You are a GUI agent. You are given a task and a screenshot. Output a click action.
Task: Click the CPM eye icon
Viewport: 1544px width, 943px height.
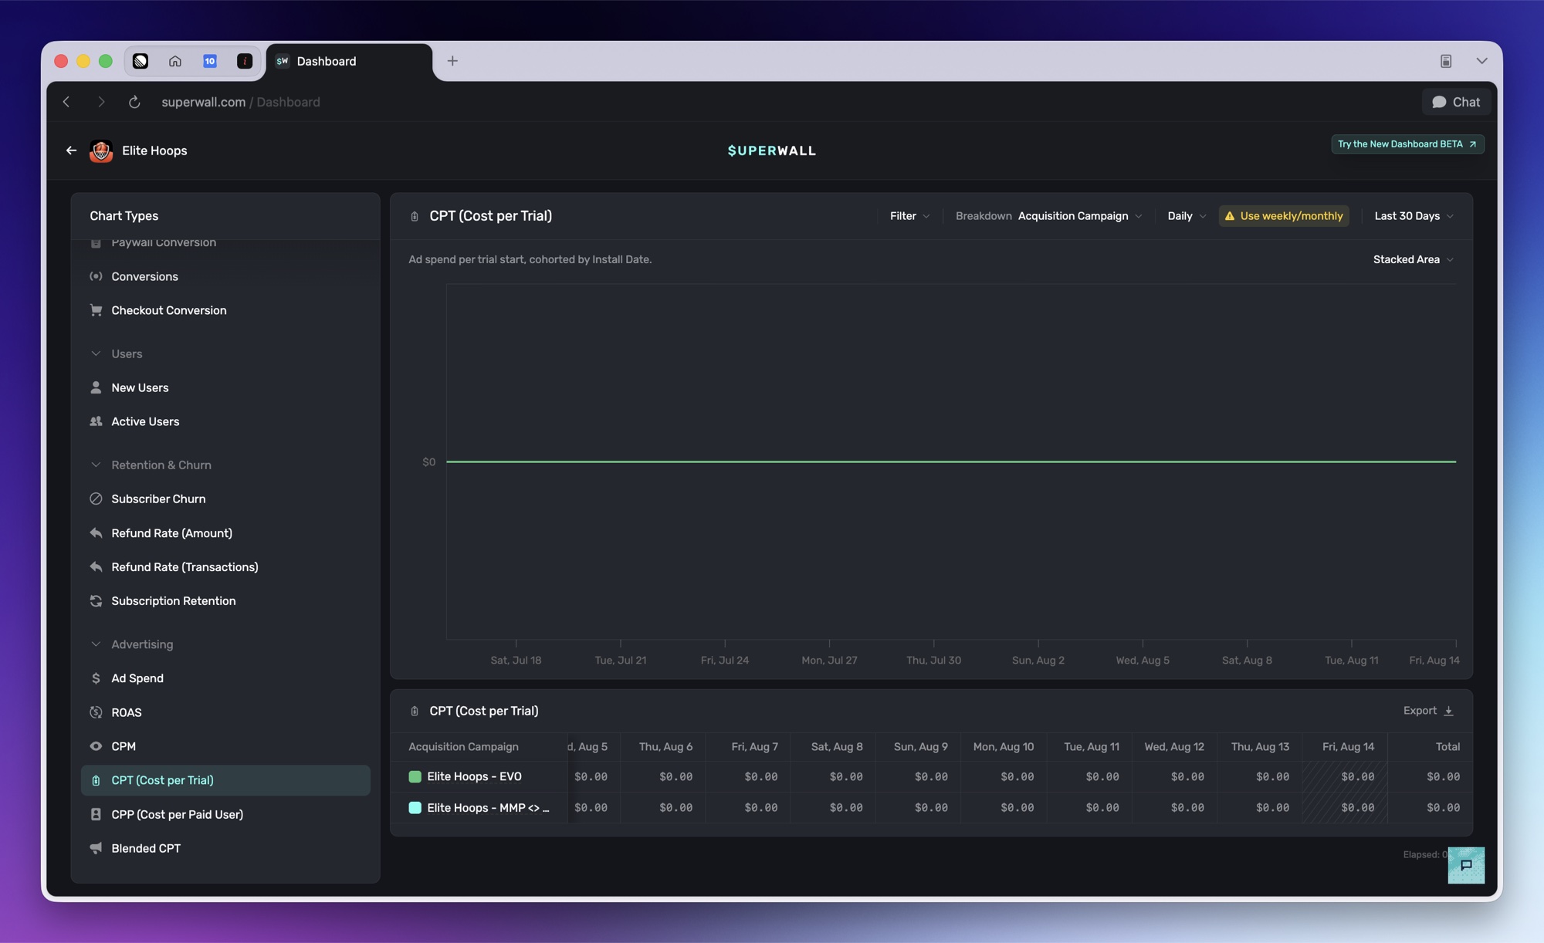96,746
